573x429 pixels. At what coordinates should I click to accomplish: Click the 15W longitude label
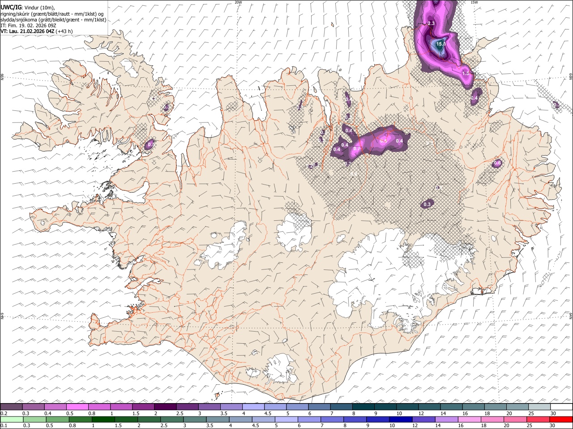[x=474, y=2]
